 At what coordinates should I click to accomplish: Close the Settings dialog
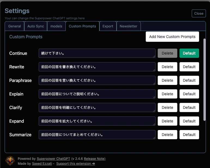click(x=199, y=14)
